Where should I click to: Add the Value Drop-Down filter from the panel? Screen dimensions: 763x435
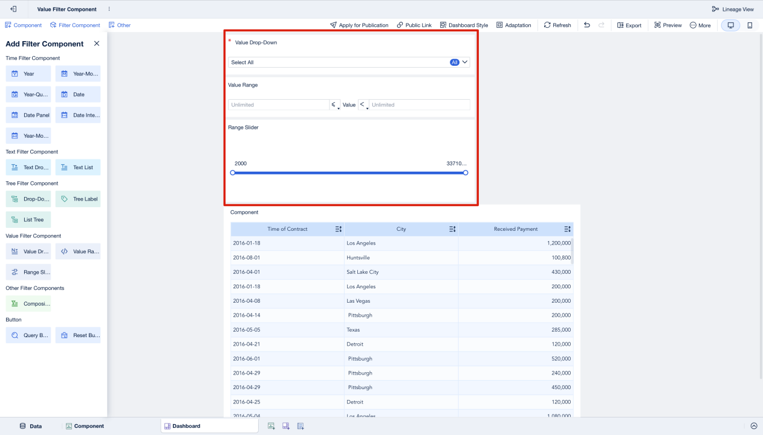point(28,251)
